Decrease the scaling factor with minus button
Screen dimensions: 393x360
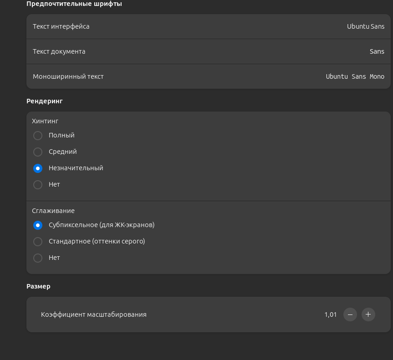tap(350, 314)
